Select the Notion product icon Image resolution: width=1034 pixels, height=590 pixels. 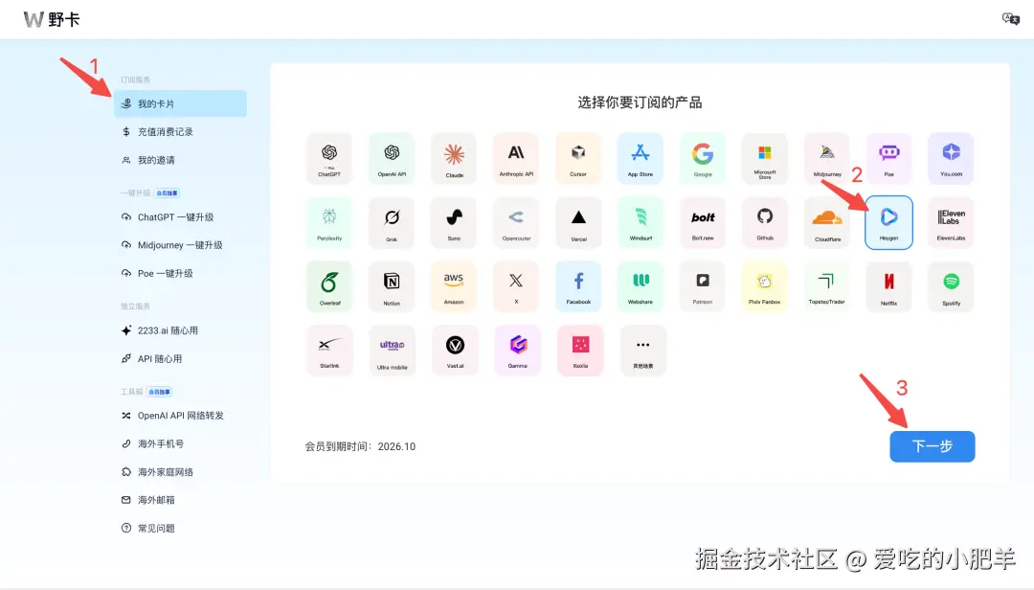(x=392, y=285)
